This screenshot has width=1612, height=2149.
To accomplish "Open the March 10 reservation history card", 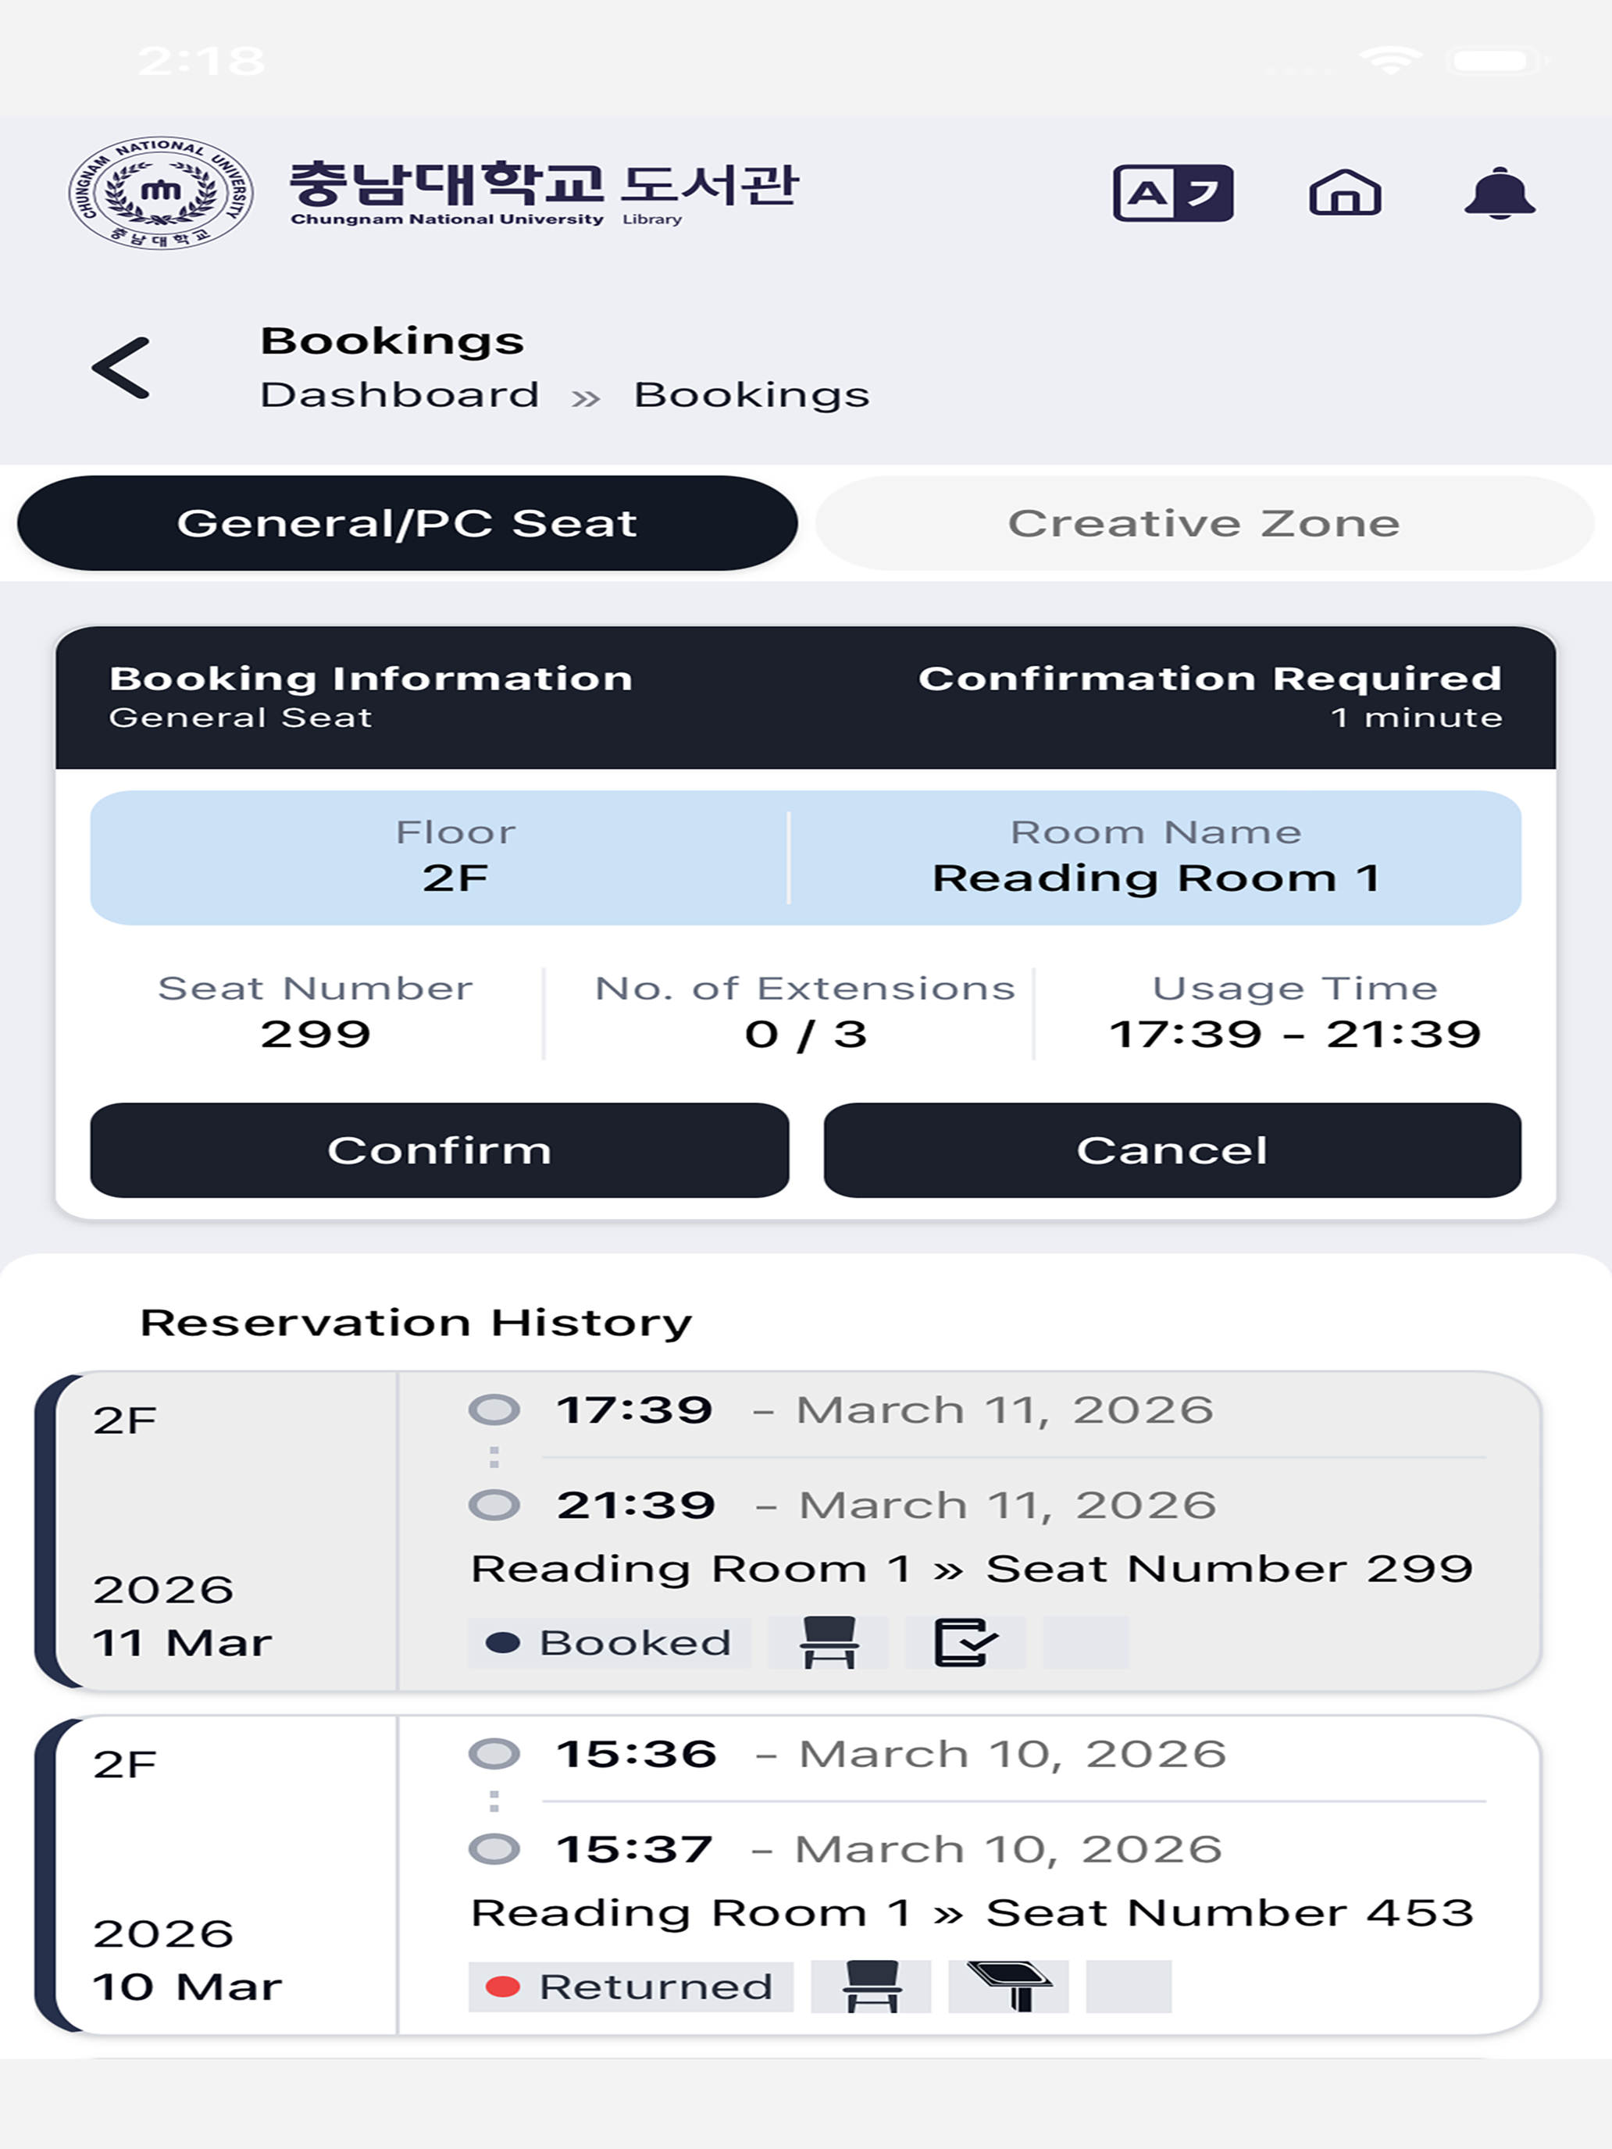I will pos(788,1875).
